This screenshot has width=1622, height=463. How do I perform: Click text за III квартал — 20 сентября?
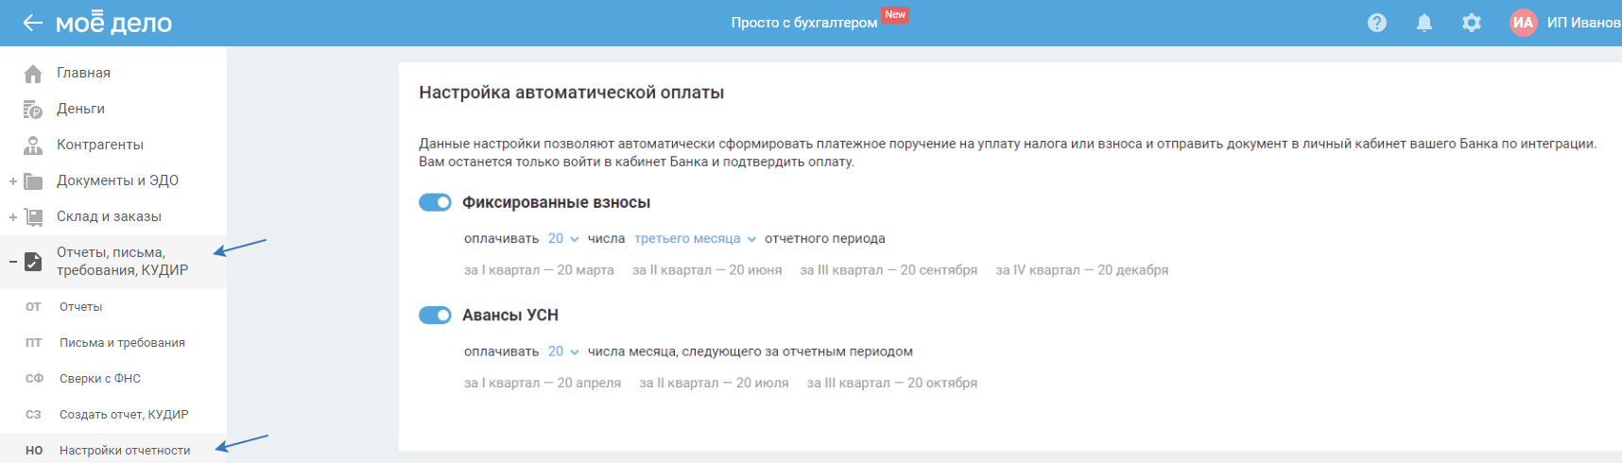click(889, 270)
